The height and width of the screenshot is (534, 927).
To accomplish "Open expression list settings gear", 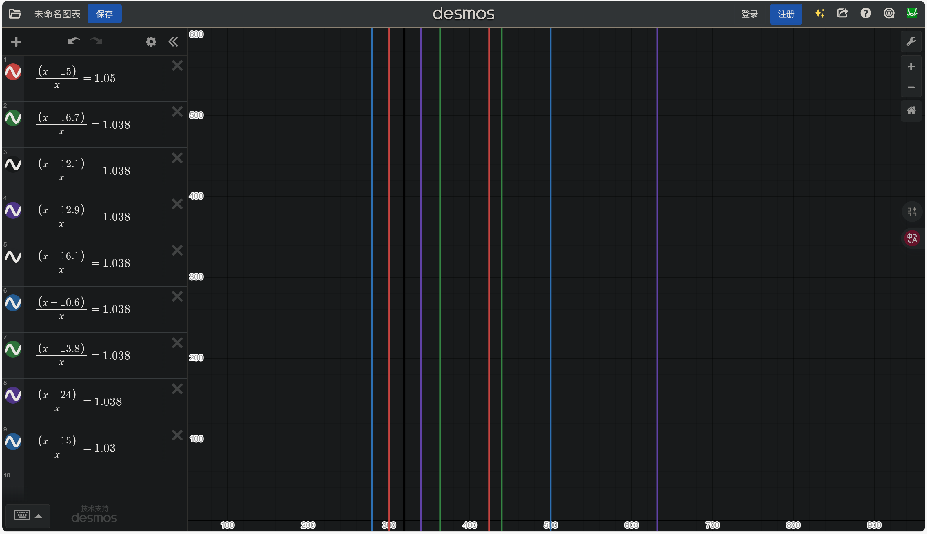I will tap(151, 41).
